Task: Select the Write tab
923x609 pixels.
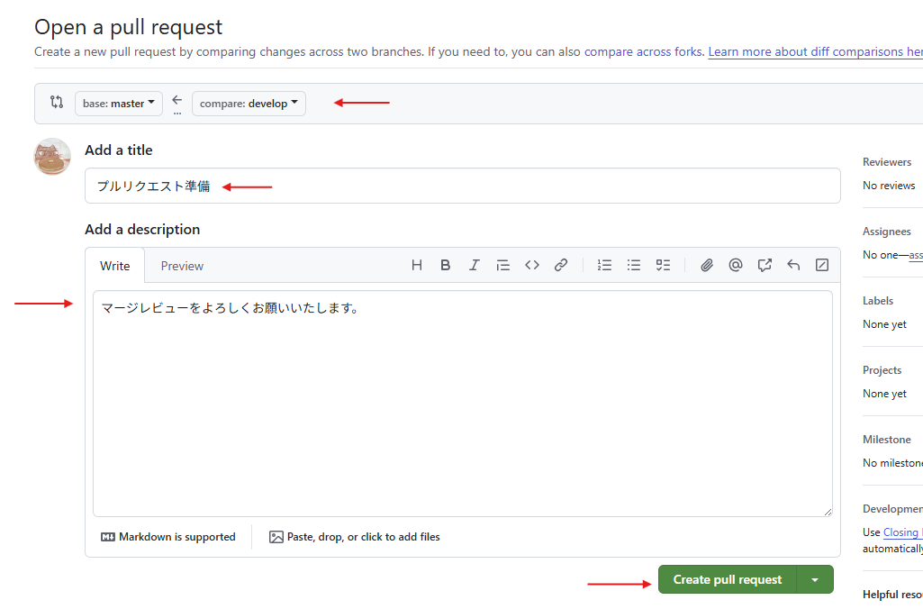Action: coord(115,266)
